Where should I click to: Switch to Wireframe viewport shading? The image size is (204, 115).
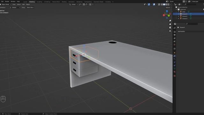point(162,4)
